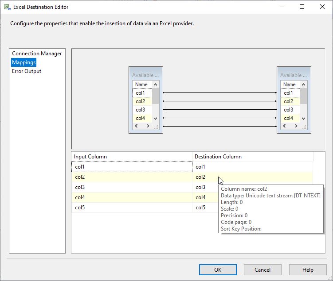Click Destination Column cell col5
Image resolution: width=333 pixels, height=281 pixels.
pyautogui.click(x=205, y=208)
